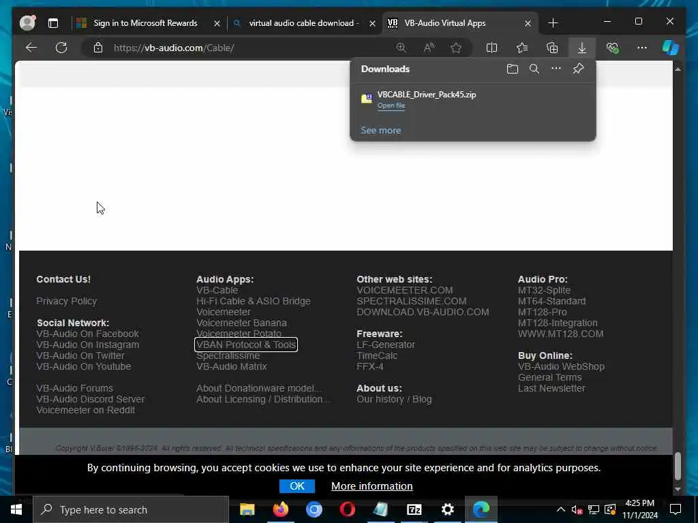This screenshot has width=698, height=523.
Task: Pin the Downloads panel
Action: pyautogui.click(x=578, y=69)
